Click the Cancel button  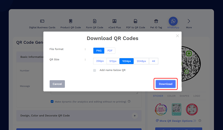click(x=57, y=84)
